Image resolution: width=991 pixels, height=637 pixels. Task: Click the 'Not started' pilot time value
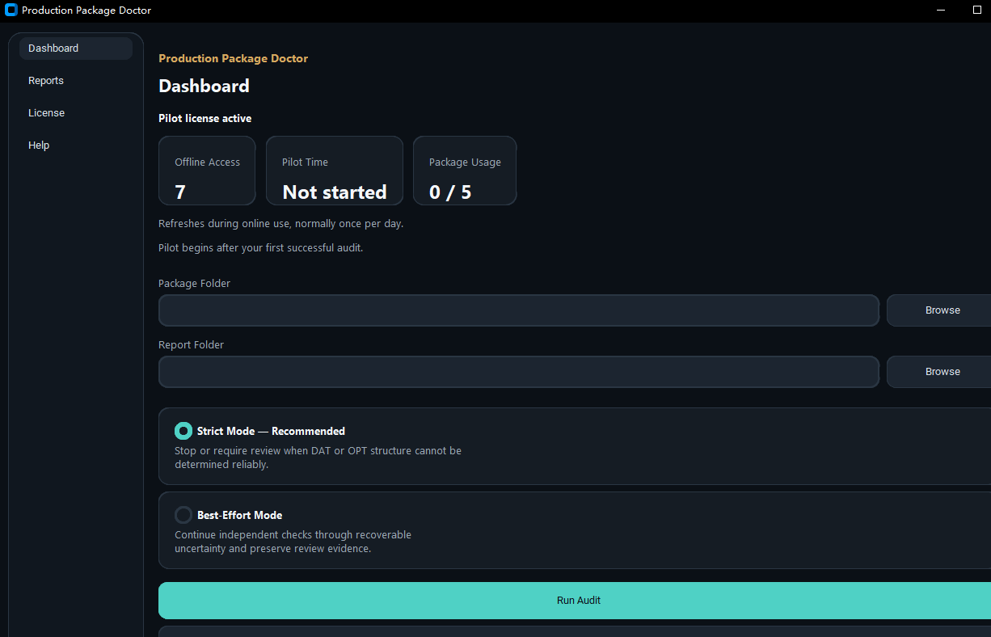pos(335,192)
